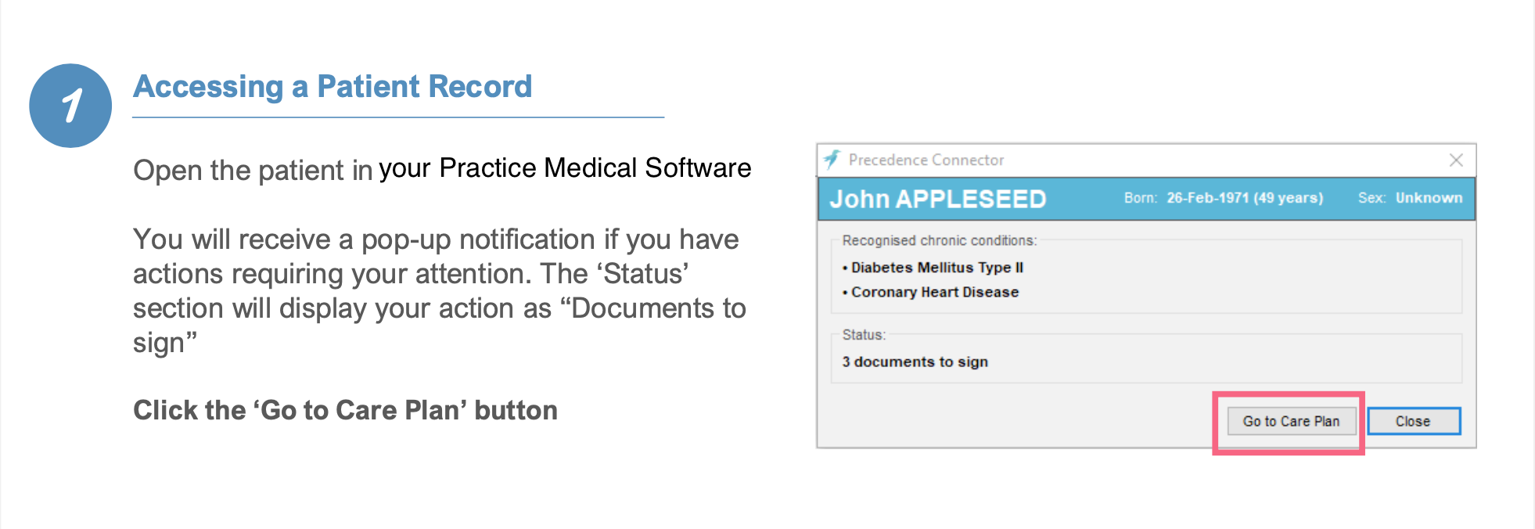1535x529 pixels.
Task: Click the Sex Unknown value in header
Action: coord(1429,198)
